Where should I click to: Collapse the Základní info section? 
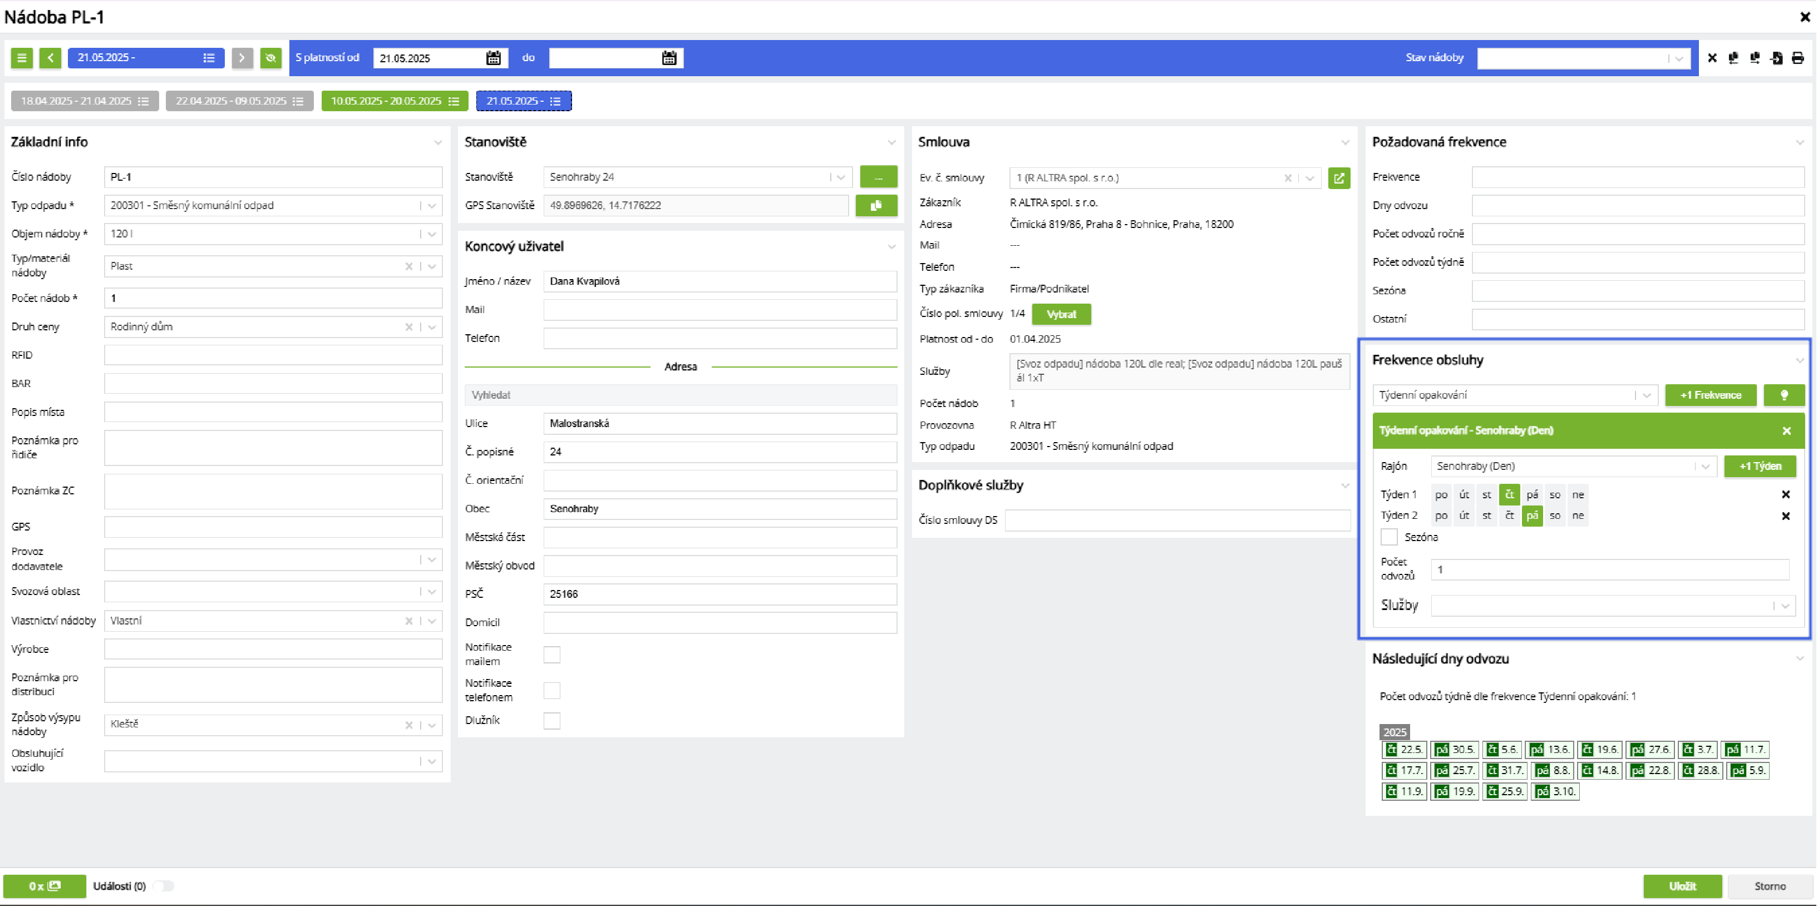pos(437,142)
